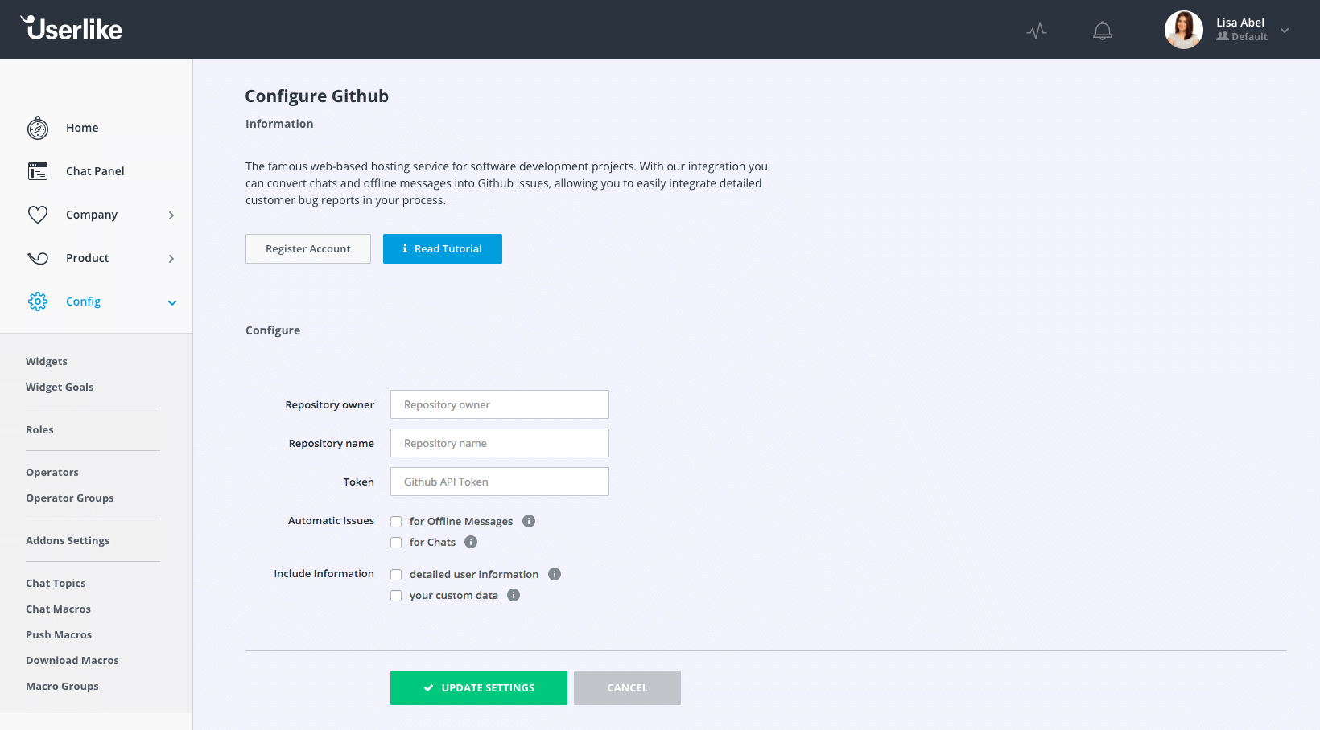Go to Operator Groups in sidebar

70,498
